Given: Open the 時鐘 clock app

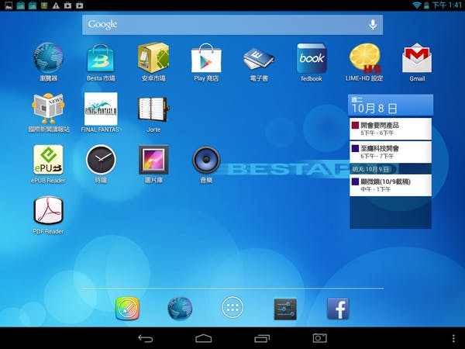Looking at the screenshot, I should click(101, 160).
